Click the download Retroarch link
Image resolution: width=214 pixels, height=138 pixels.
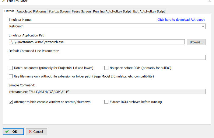point(181,20)
